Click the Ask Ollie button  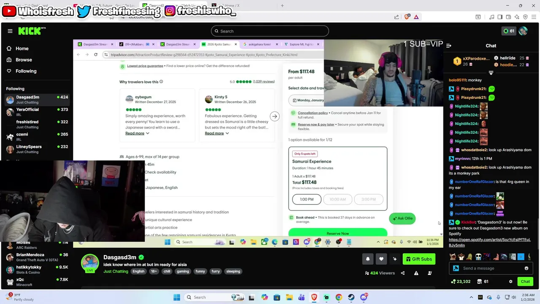[402, 218]
